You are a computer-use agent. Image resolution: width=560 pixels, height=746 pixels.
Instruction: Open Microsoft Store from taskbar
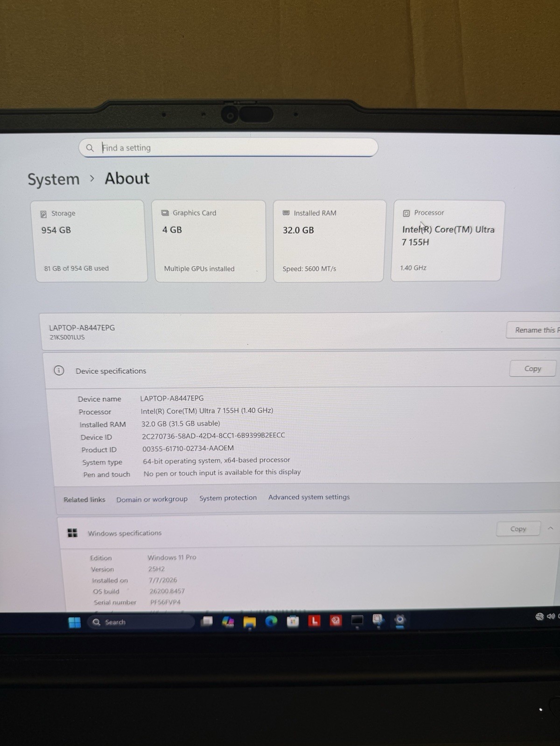[x=293, y=621]
